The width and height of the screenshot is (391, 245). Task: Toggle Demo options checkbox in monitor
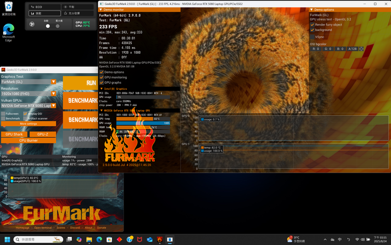click(101, 72)
